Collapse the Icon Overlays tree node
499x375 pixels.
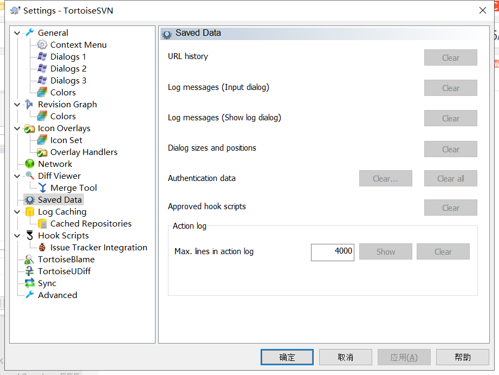click(17, 128)
